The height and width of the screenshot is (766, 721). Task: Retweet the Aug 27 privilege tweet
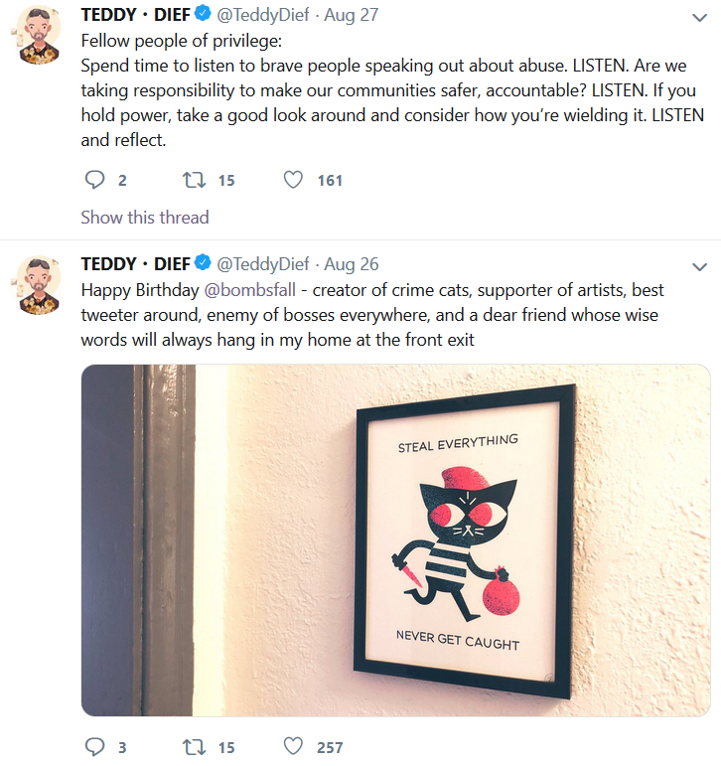click(x=194, y=180)
